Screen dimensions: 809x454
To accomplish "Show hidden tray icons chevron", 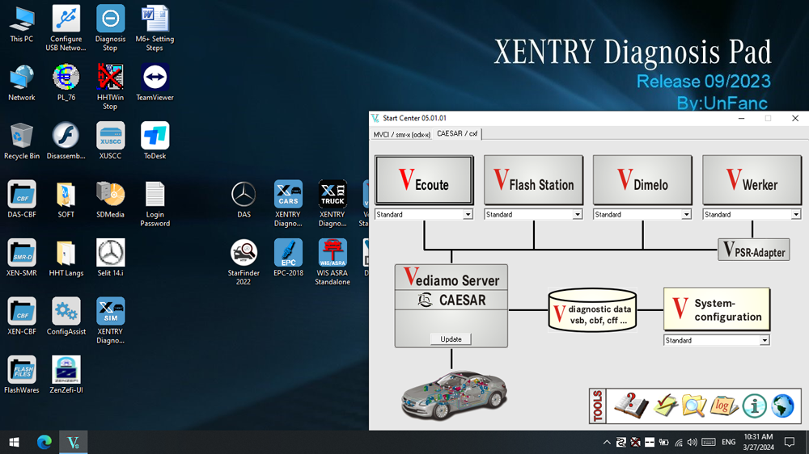I will click(607, 442).
